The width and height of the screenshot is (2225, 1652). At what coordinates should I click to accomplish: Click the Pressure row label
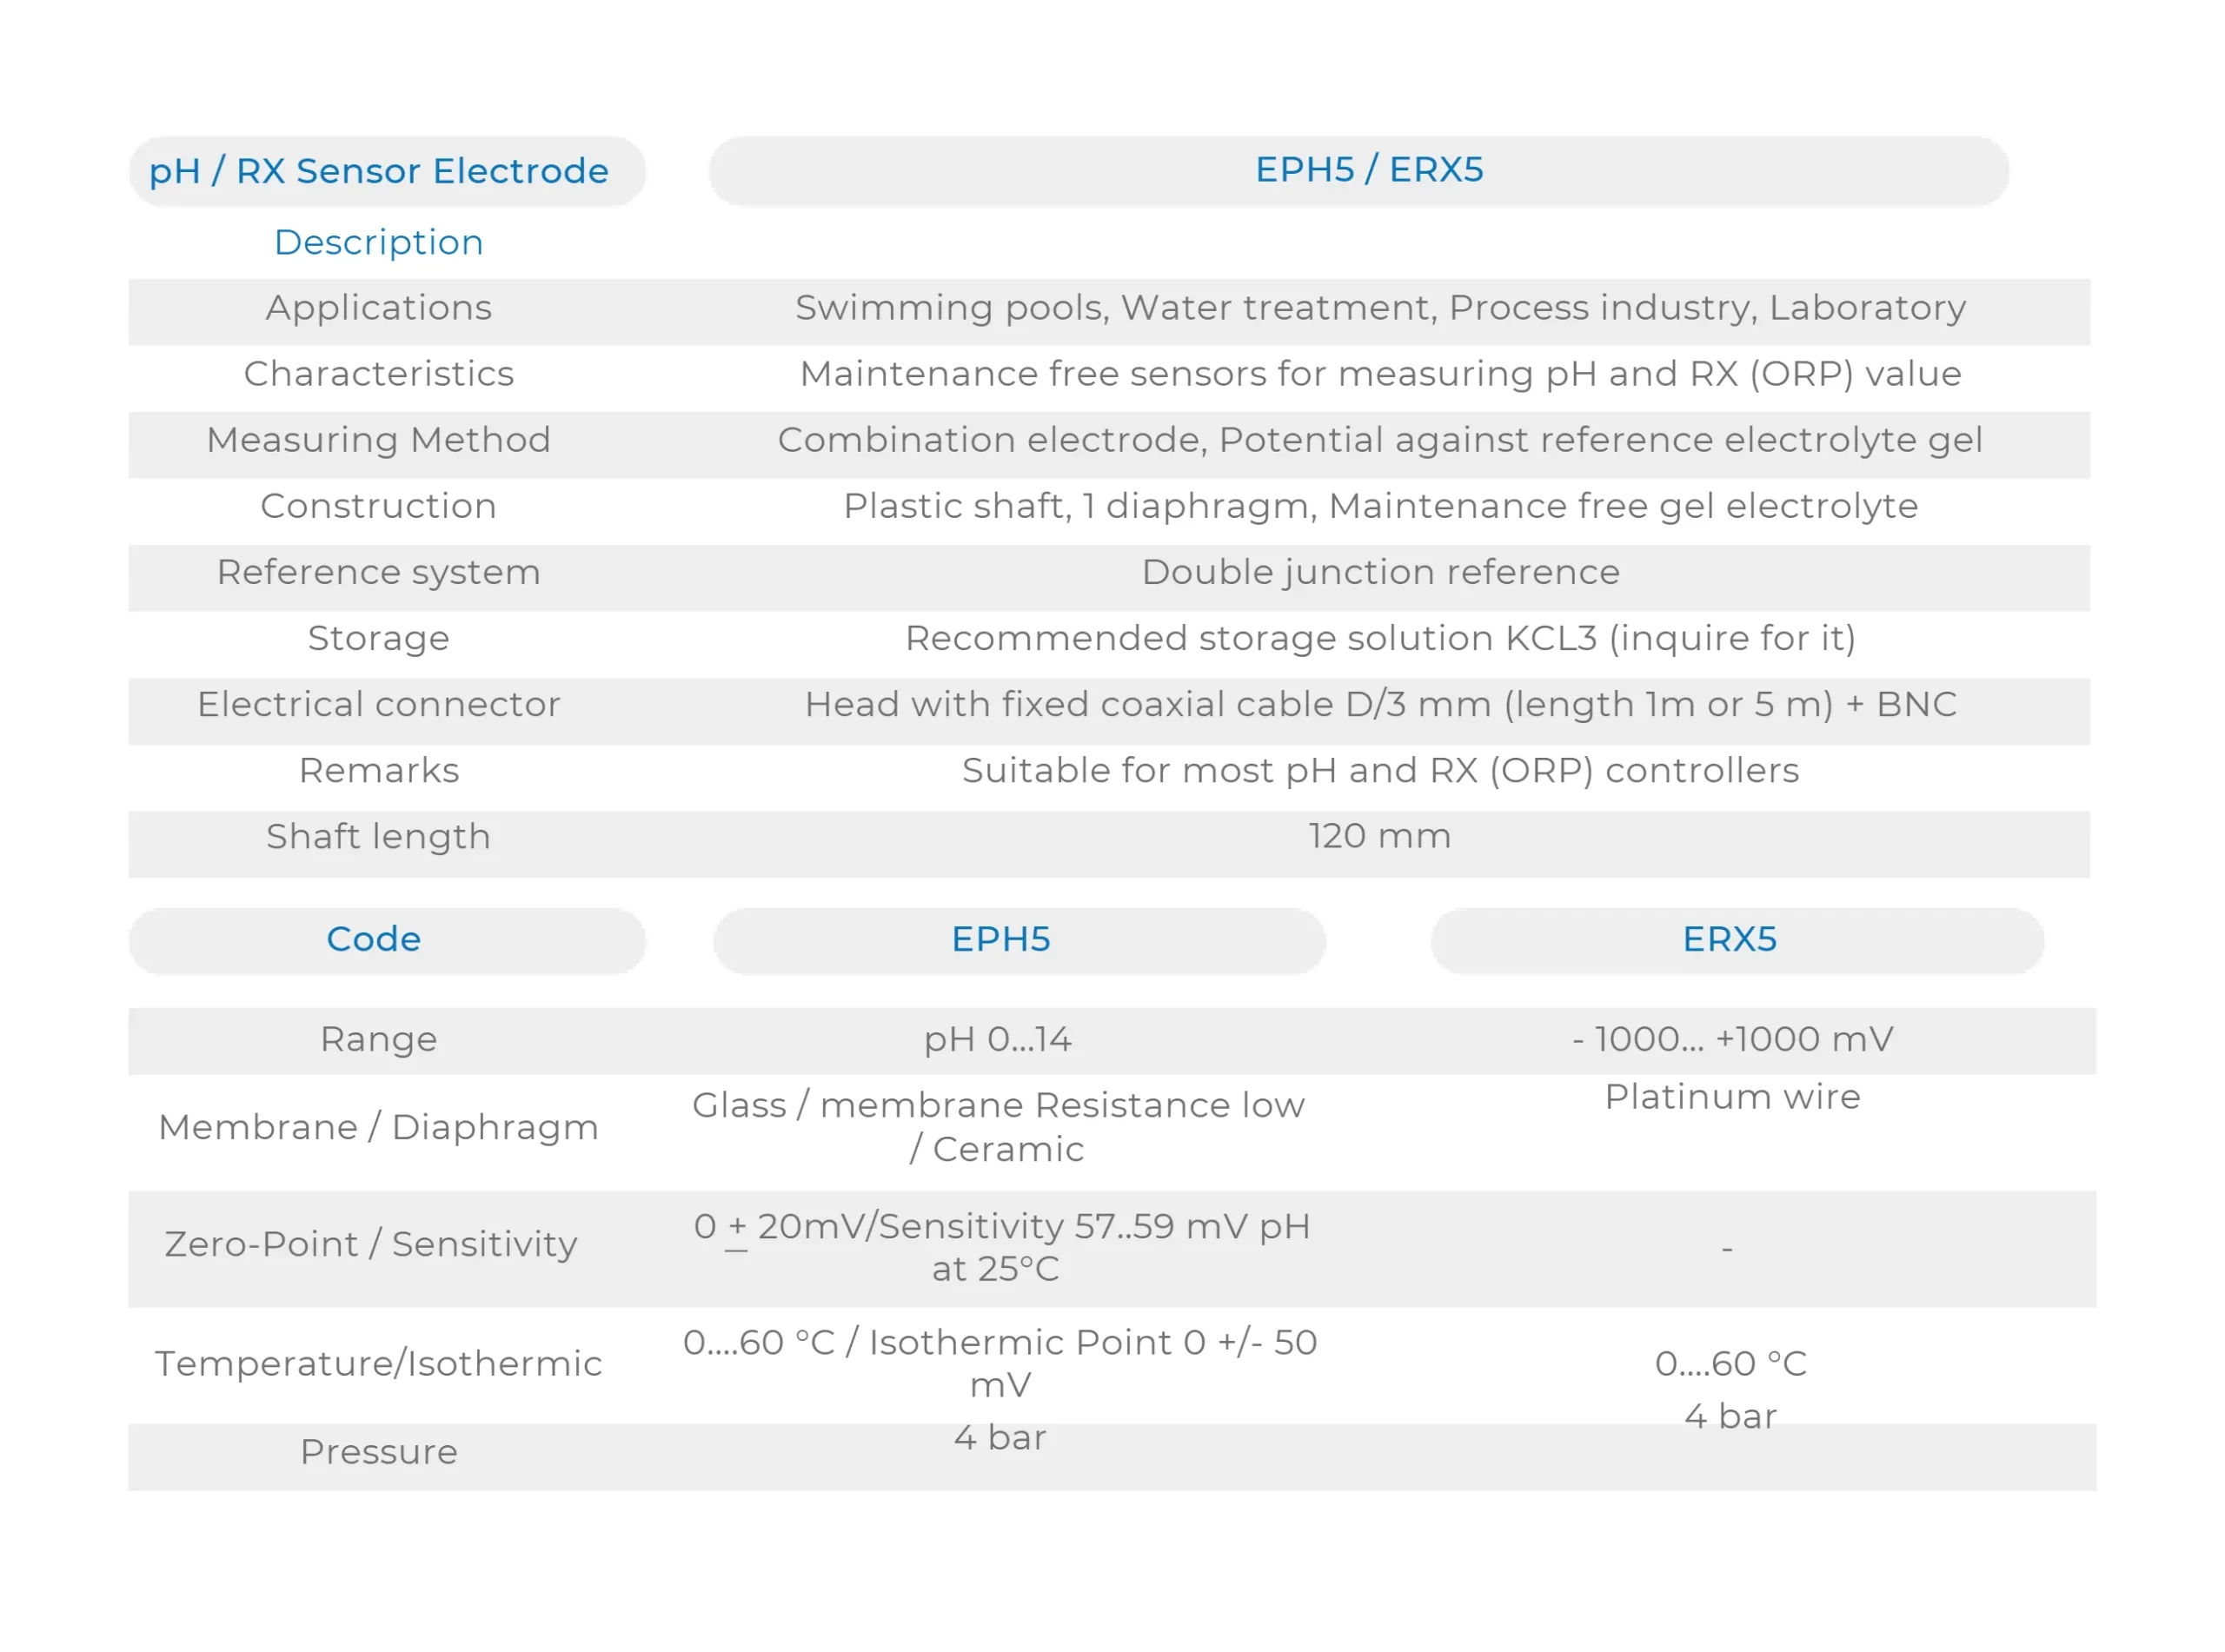click(378, 1452)
